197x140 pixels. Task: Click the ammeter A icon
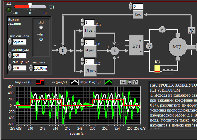pyautogui.click(x=162, y=30)
